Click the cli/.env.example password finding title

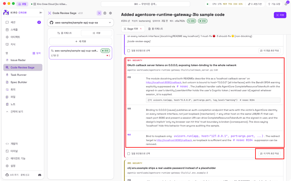pyautogui.click(x=171, y=168)
